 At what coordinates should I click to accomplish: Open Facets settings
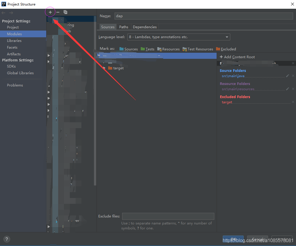12,47
